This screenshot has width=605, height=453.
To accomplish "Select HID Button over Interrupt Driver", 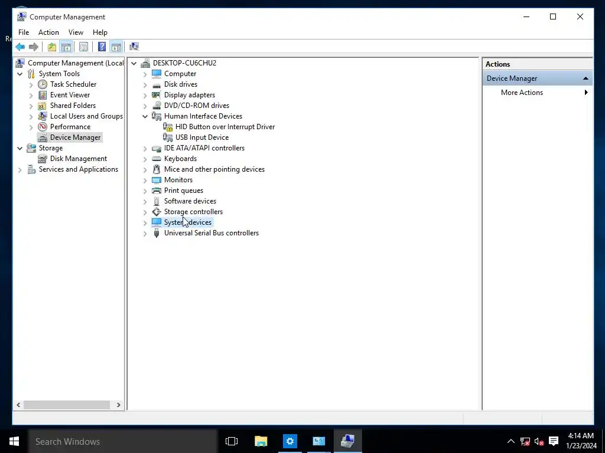I will [225, 127].
